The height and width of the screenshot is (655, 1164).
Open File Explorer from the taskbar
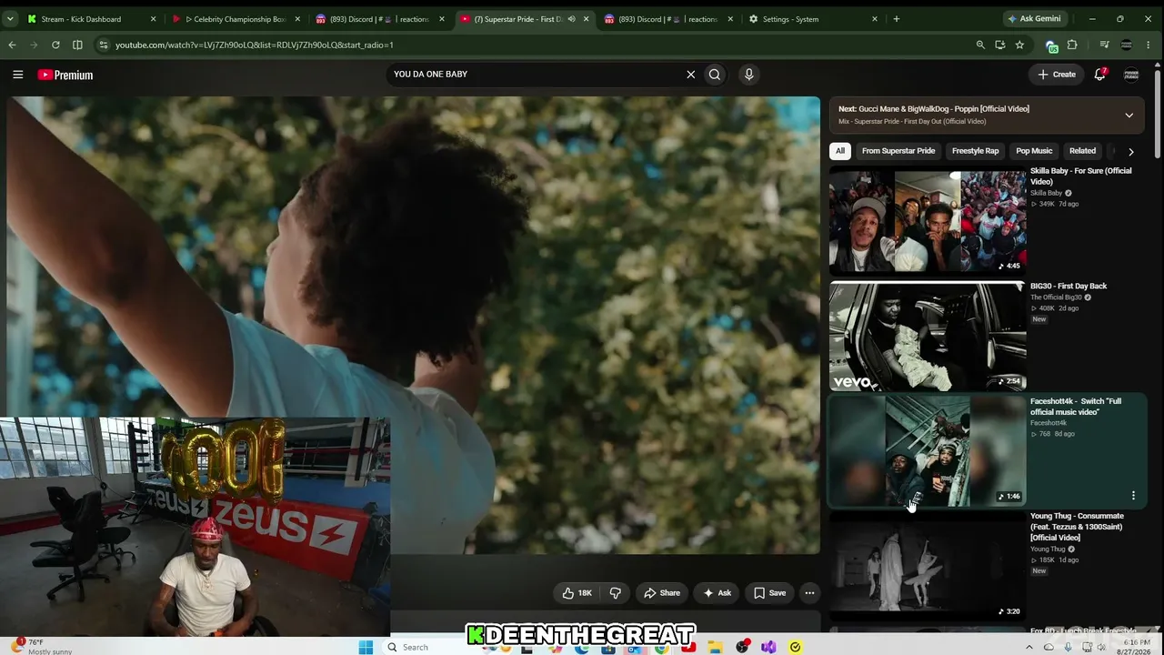716,647
